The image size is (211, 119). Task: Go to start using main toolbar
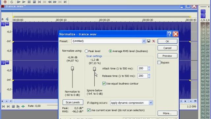tap(39, 2)
